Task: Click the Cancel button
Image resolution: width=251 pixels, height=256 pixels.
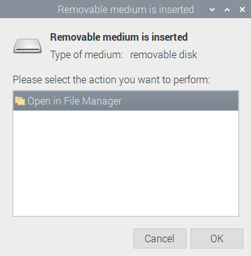Action: point(160,238)
